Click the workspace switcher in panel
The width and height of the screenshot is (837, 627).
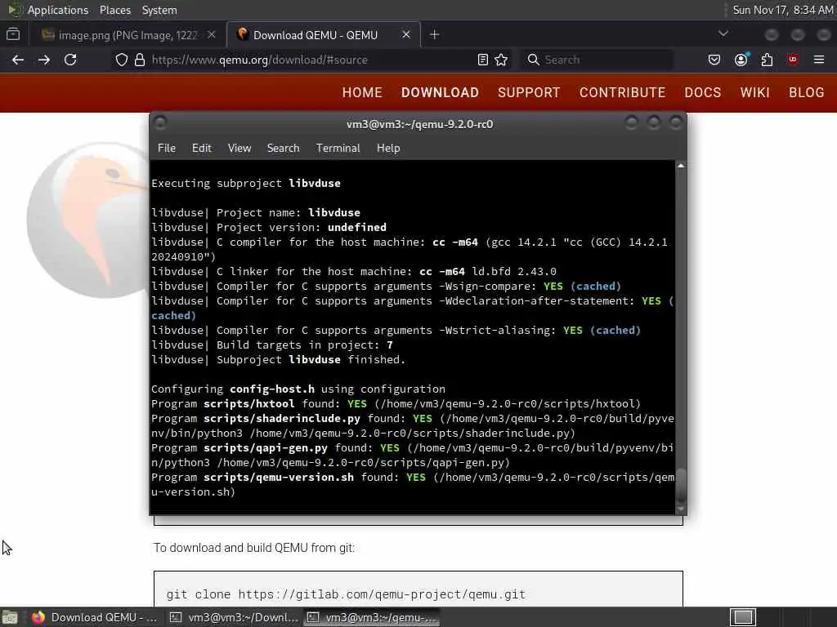(x=742, y=617)
